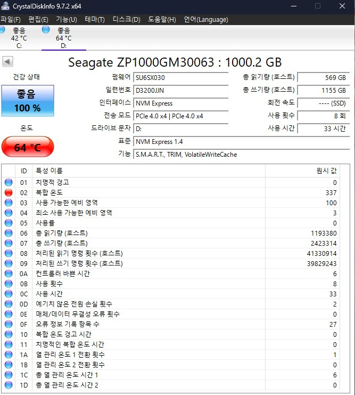Click the CrystalDiskInfo app icon in title bar
This screenshot has height=395, width=355.
[5, 6]
